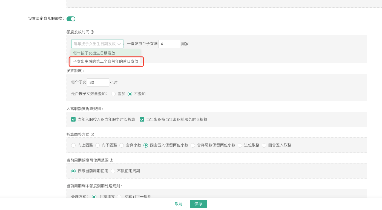Click help icon next to 折算圆整方式
This screenshot has height=210, width=382.
pyautogui.click(x=92, y=134)
